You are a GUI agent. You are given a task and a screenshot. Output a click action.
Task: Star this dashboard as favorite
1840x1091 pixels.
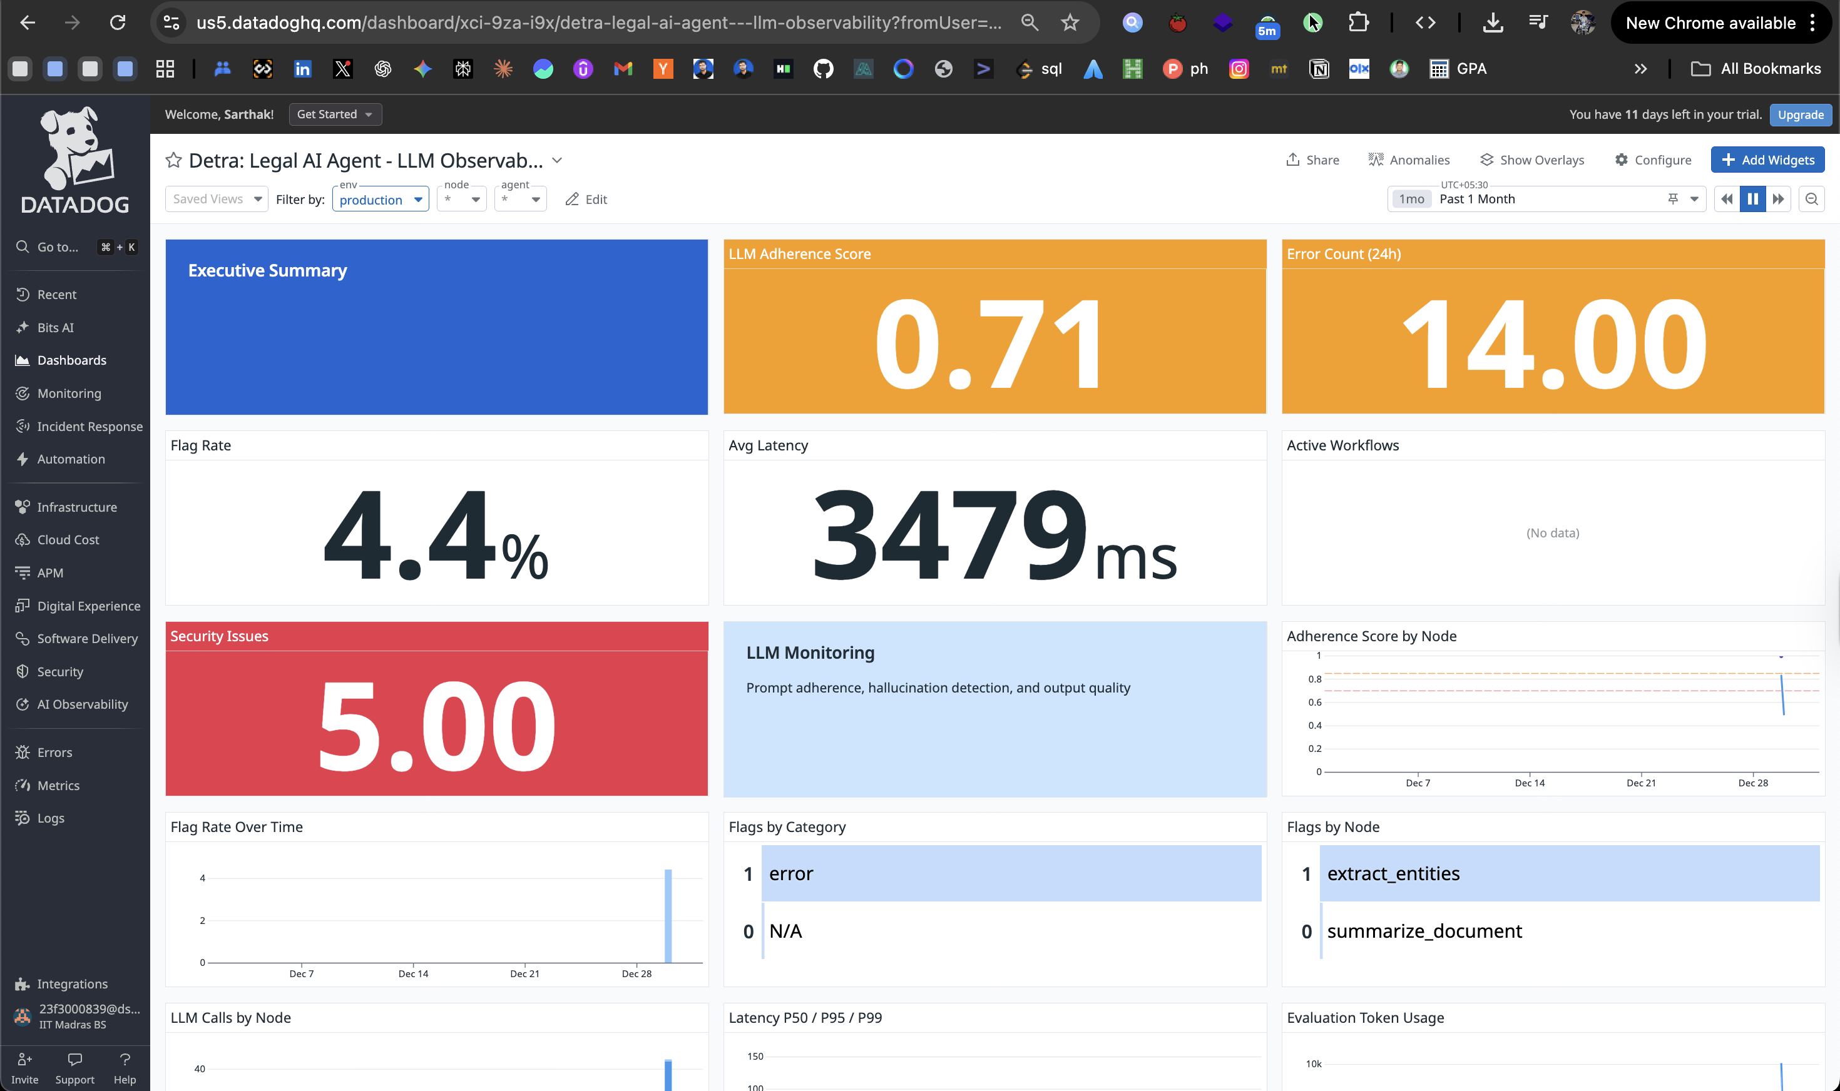(173, 160)
